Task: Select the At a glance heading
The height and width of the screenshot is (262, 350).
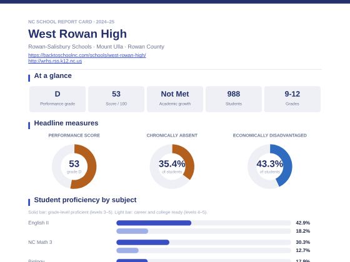Action: [x=53, y=75]
